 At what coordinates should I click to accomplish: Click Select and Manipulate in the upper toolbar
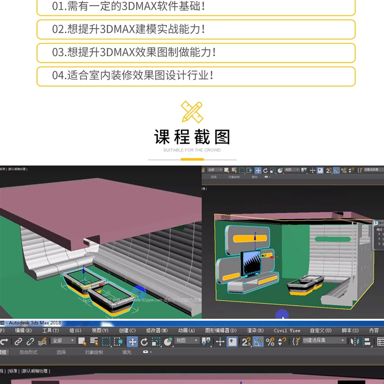click(312, 170)
